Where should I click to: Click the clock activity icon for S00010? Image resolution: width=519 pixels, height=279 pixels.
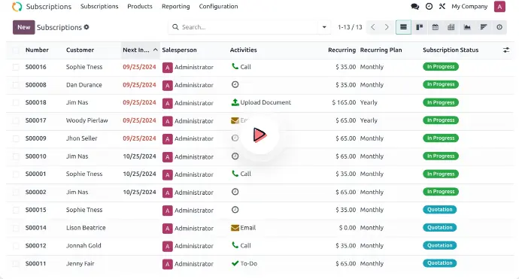coord(235,156)
